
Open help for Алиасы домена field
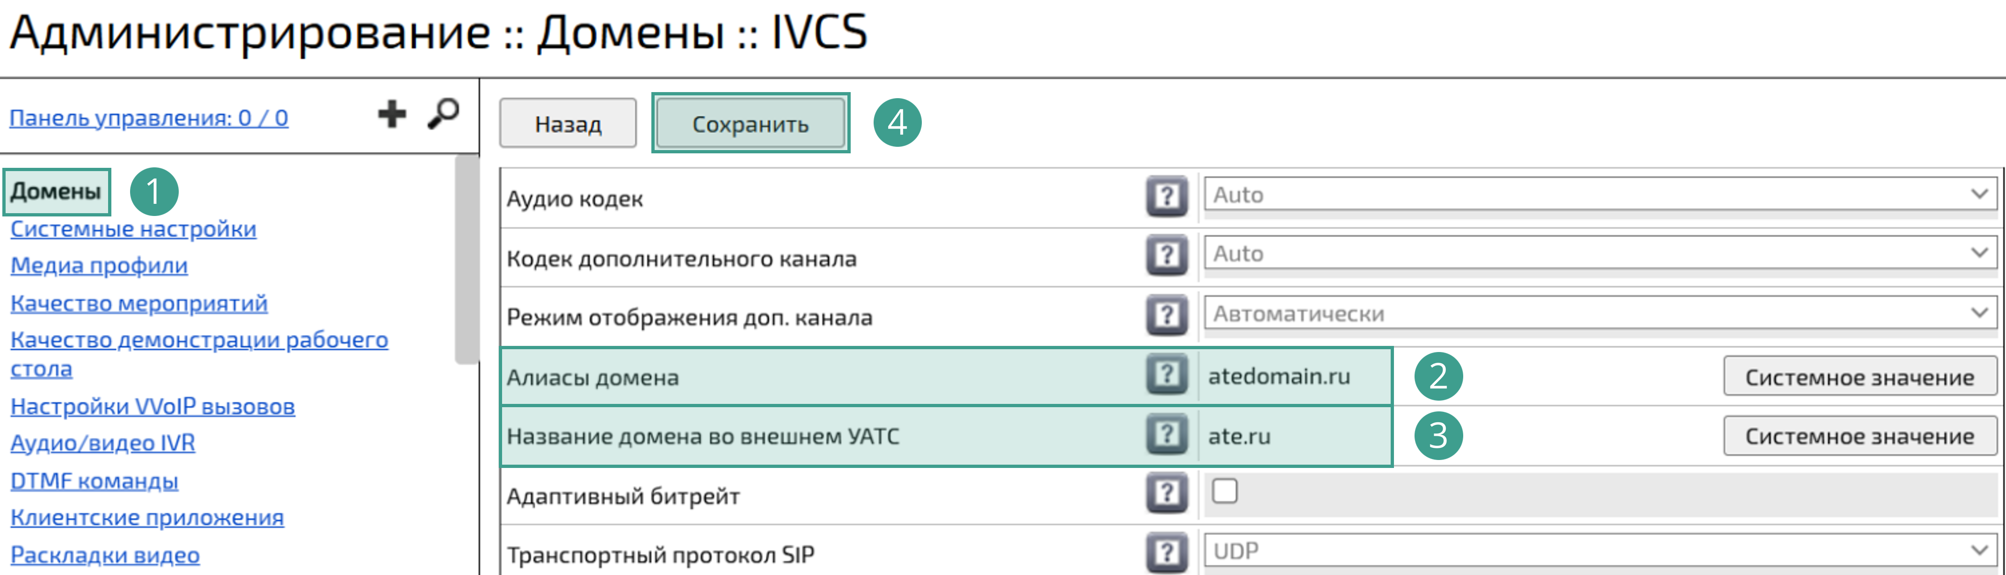(x=1166, y=376)
